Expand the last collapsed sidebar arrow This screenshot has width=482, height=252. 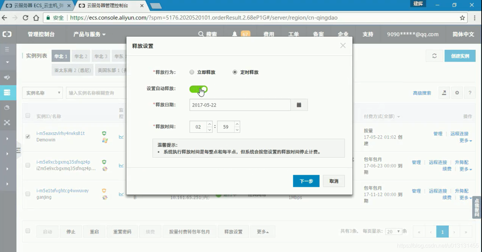[x=7, y=184]
